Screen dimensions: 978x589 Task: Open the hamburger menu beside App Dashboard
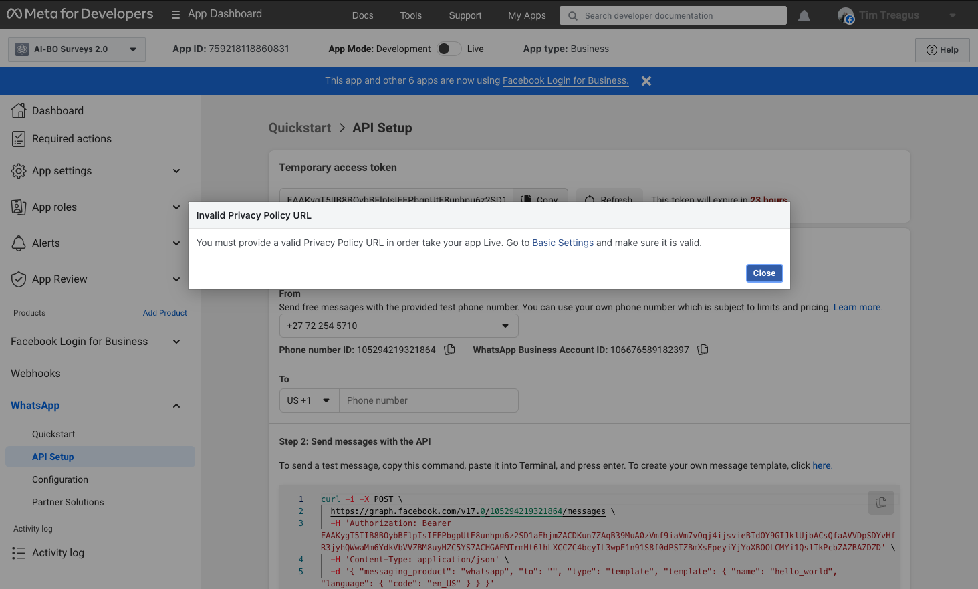coord(176,15)
